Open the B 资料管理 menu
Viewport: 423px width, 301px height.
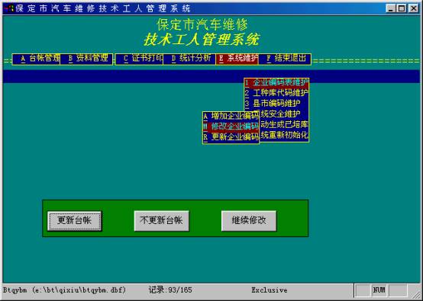86,59
